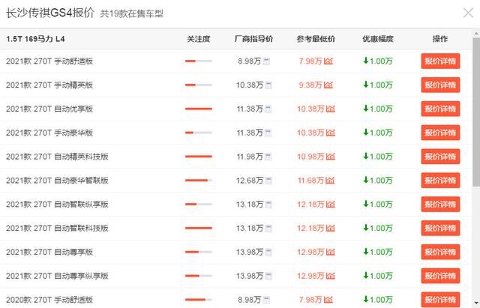Click 报价详情 for 自动尊享版

pyautogui.click(x=440, y=252)
